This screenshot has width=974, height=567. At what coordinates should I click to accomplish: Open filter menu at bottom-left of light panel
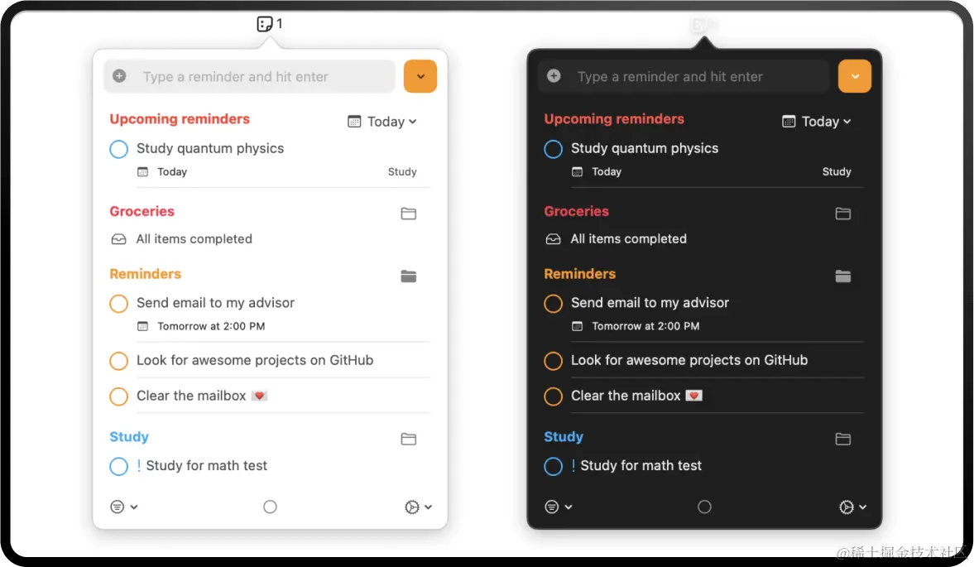pos(123,507)
